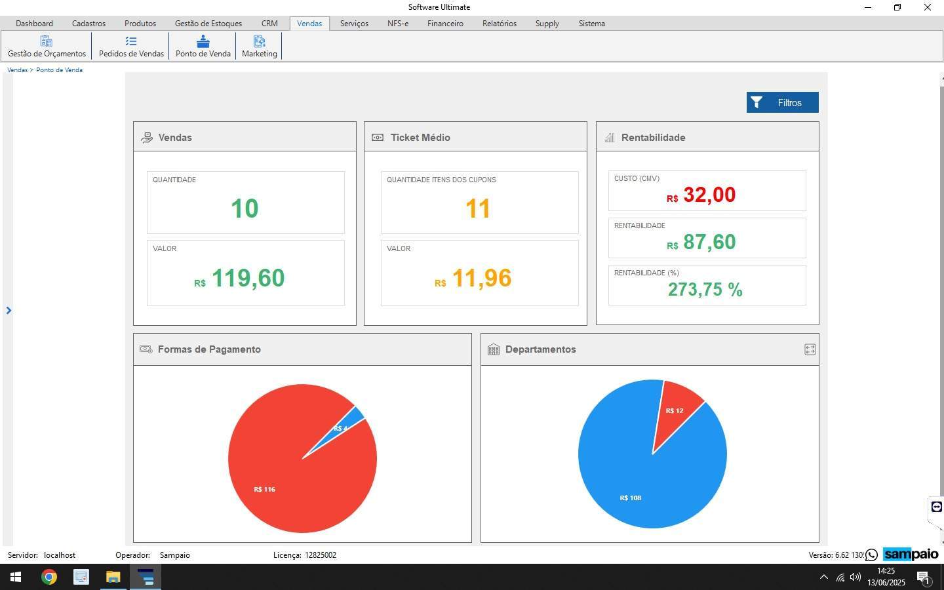Open the Produtos tab
This screenshot has width=944, height=590.
click(140, 24)
